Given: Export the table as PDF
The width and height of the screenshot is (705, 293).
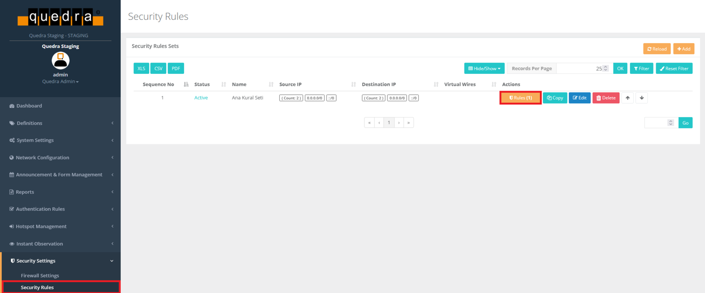Looking at the screenshot, I should pyautogui.click(x=176, y=69).
